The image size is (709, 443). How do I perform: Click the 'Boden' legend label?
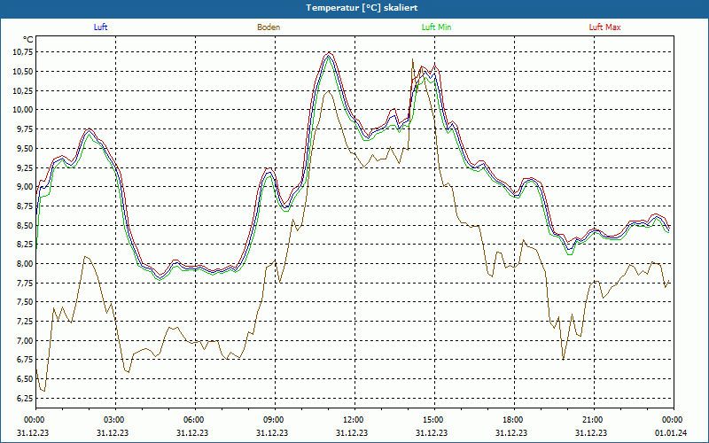(269, 27)
